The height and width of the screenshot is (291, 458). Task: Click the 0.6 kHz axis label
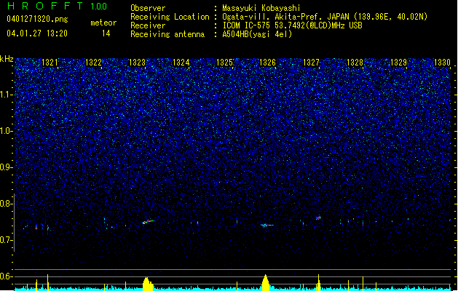pyautogui.click(x=7, y=276)
